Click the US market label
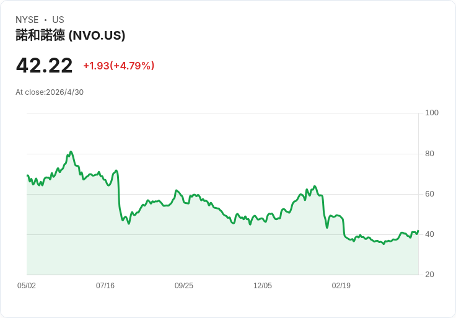Viewport: 456px width, 318px height. (x=58, y=20)
